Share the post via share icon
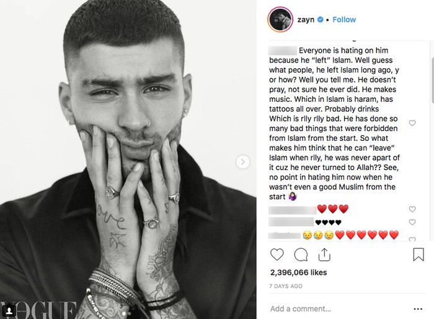The width and height of the screenshot is (434, 319). (324, 254)
